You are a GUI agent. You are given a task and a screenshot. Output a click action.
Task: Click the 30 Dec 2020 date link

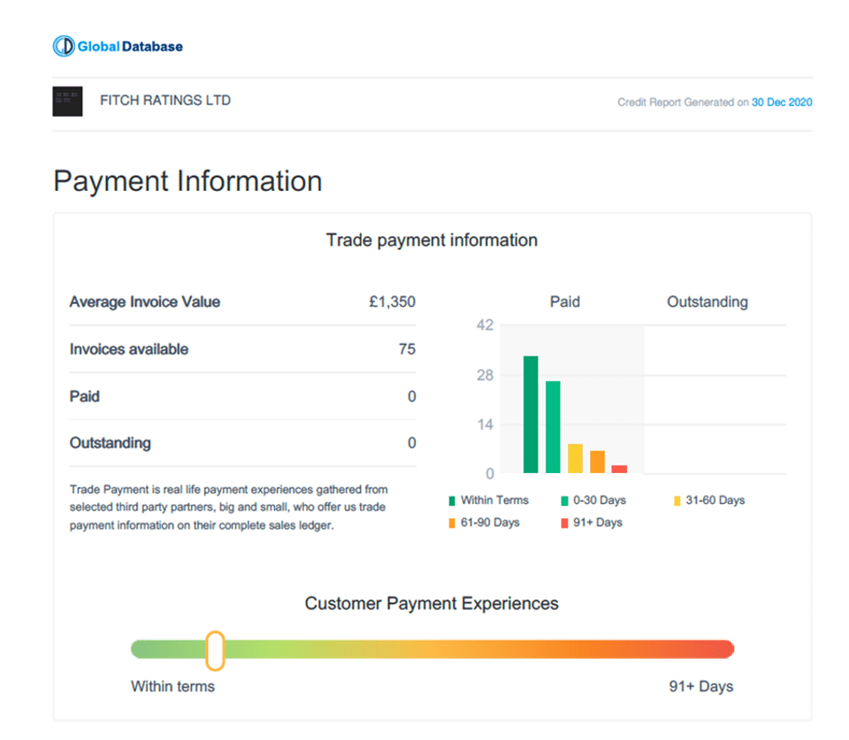(x=782, y=103)
